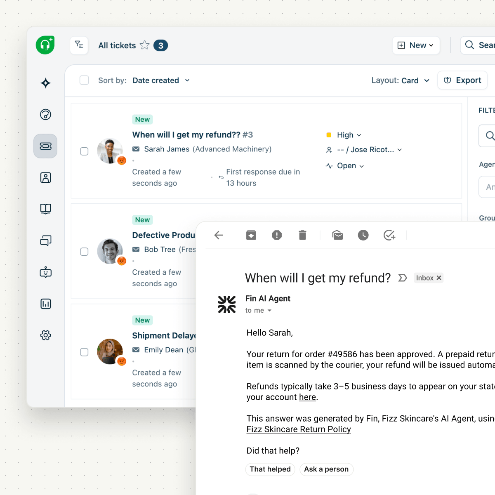Open the Bot icon in sidebar

pyautogui.click(x=46, y=272)
